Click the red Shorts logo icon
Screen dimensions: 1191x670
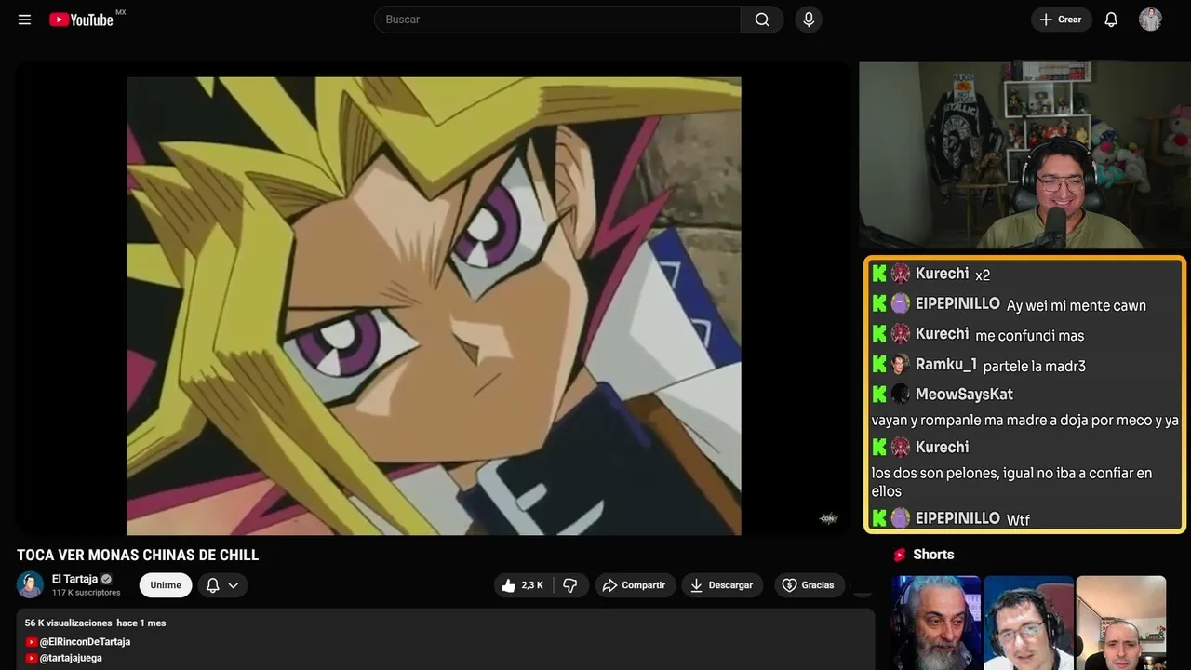pyautogui.click(x=900, y=555)
